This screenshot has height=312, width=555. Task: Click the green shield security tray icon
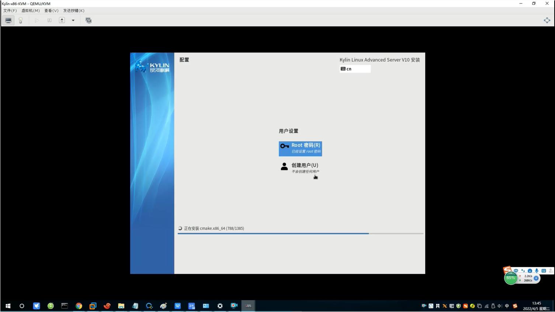tap(458, 306)
